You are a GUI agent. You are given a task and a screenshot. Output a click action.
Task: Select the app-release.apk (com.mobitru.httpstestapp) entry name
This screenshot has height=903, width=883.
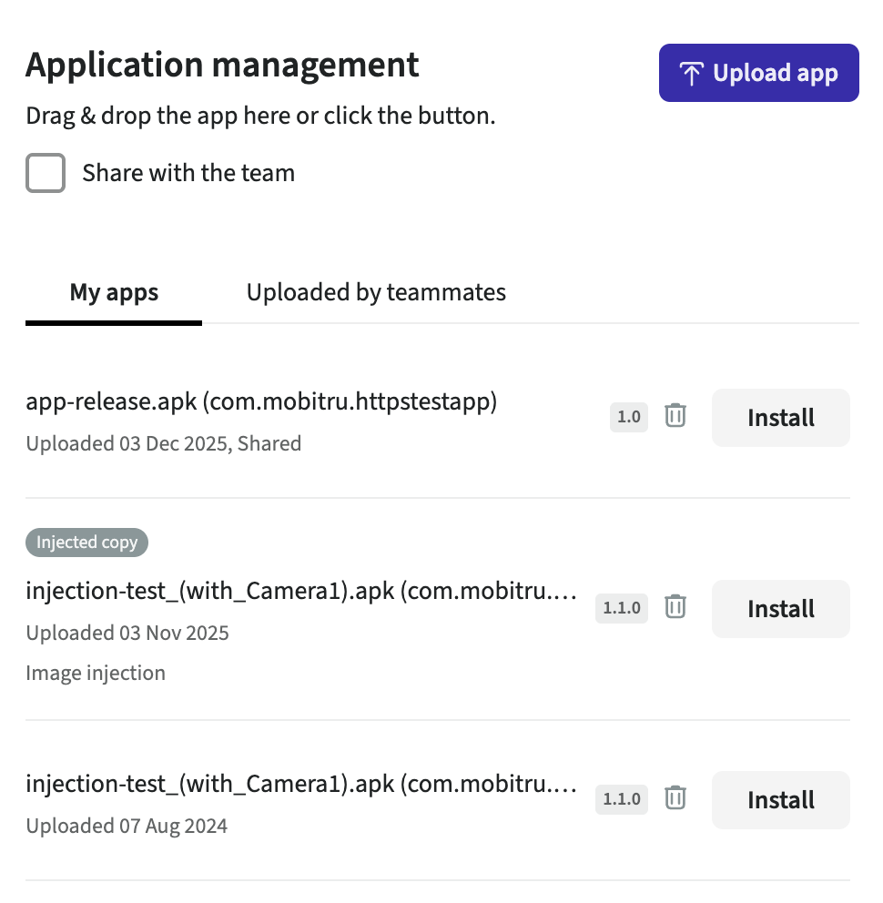261,402
